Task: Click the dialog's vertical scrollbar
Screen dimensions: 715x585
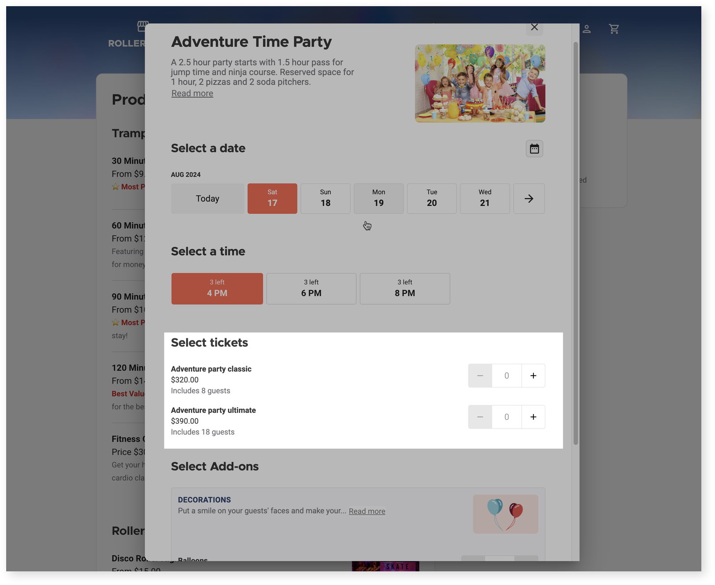Action: tap(575, 242)
